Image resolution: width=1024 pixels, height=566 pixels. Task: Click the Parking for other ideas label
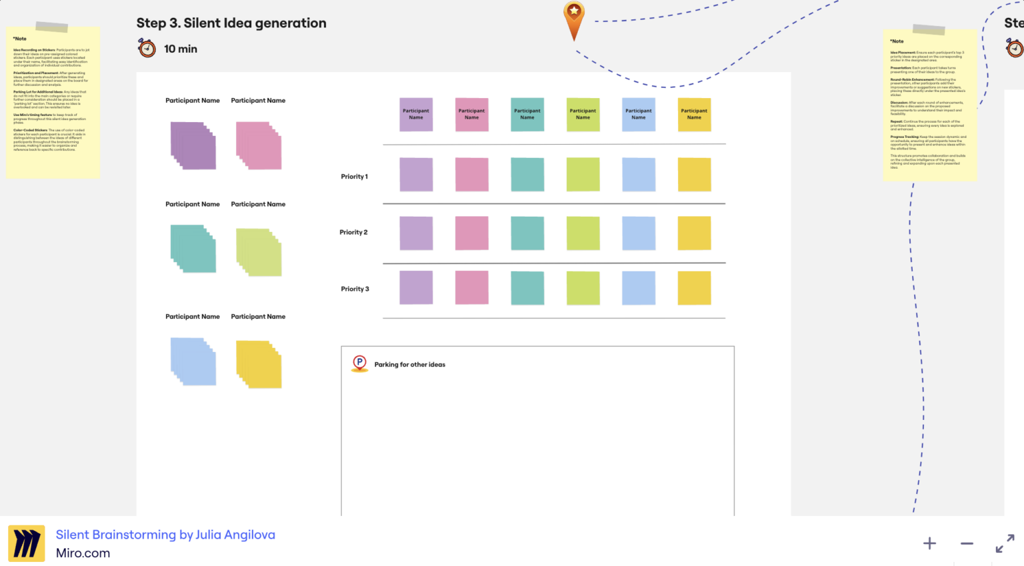409,365
